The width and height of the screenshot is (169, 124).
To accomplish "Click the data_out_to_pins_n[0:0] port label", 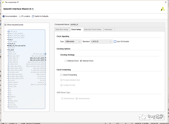I will tap(37, 60).
